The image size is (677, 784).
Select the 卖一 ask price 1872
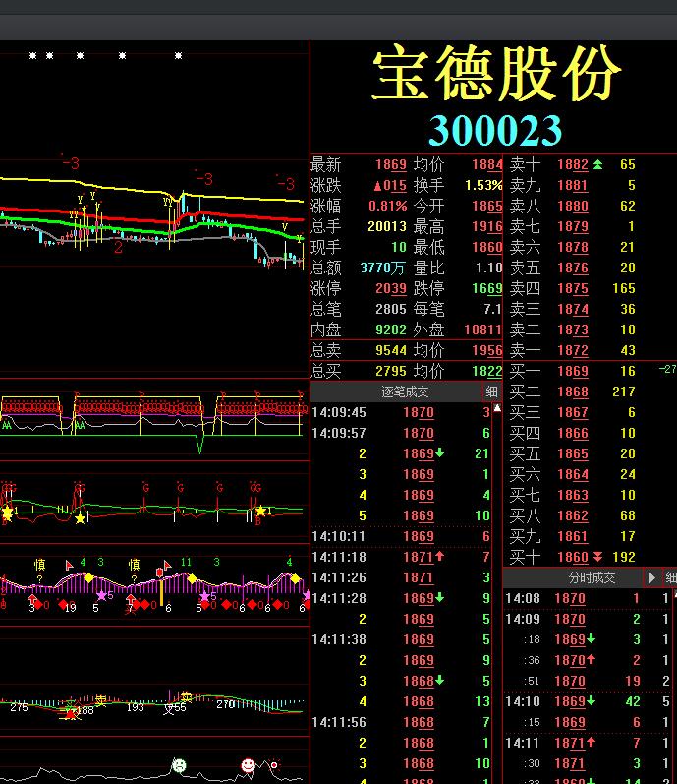[573, 350]
